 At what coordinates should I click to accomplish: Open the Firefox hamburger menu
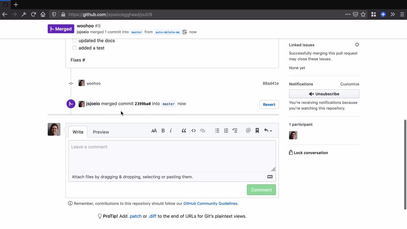(x=402, y=14)
